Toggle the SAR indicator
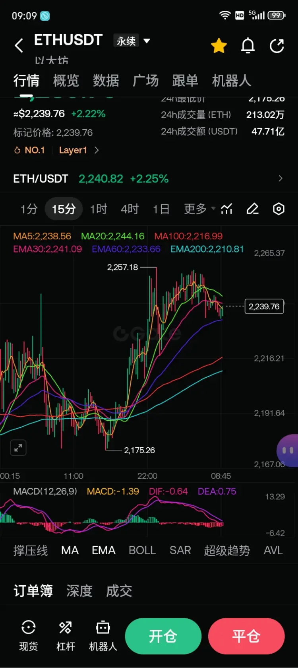Viewport: 298px width, 668px height. coord(180,551)
